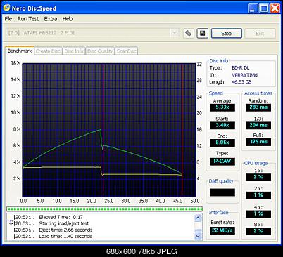Screen dimensions: 283x257
Task: Click the log clock icon beside Starting load/eject test
Action: [11, 223]
